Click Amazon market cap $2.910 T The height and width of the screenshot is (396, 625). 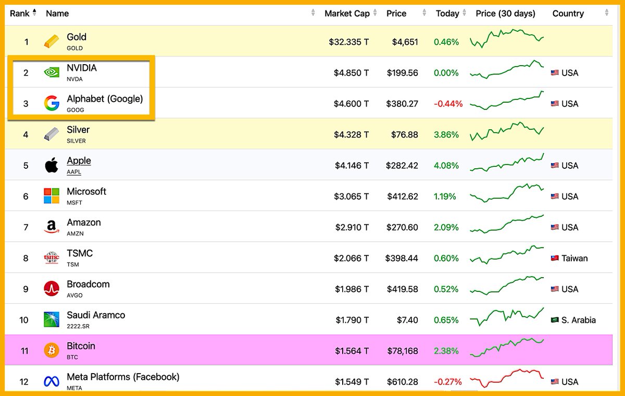tap(351, 227)
